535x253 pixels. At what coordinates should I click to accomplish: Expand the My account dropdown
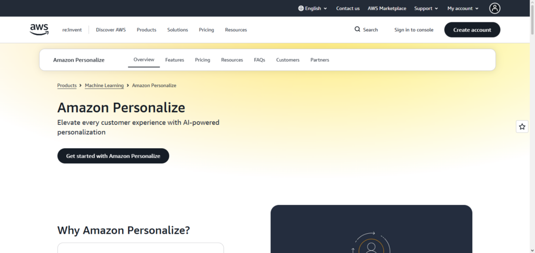(463, 8)
